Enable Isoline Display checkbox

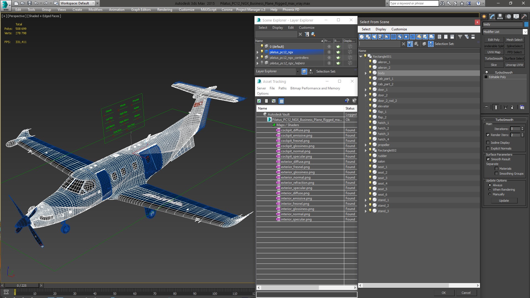click(x=488, y=143)
